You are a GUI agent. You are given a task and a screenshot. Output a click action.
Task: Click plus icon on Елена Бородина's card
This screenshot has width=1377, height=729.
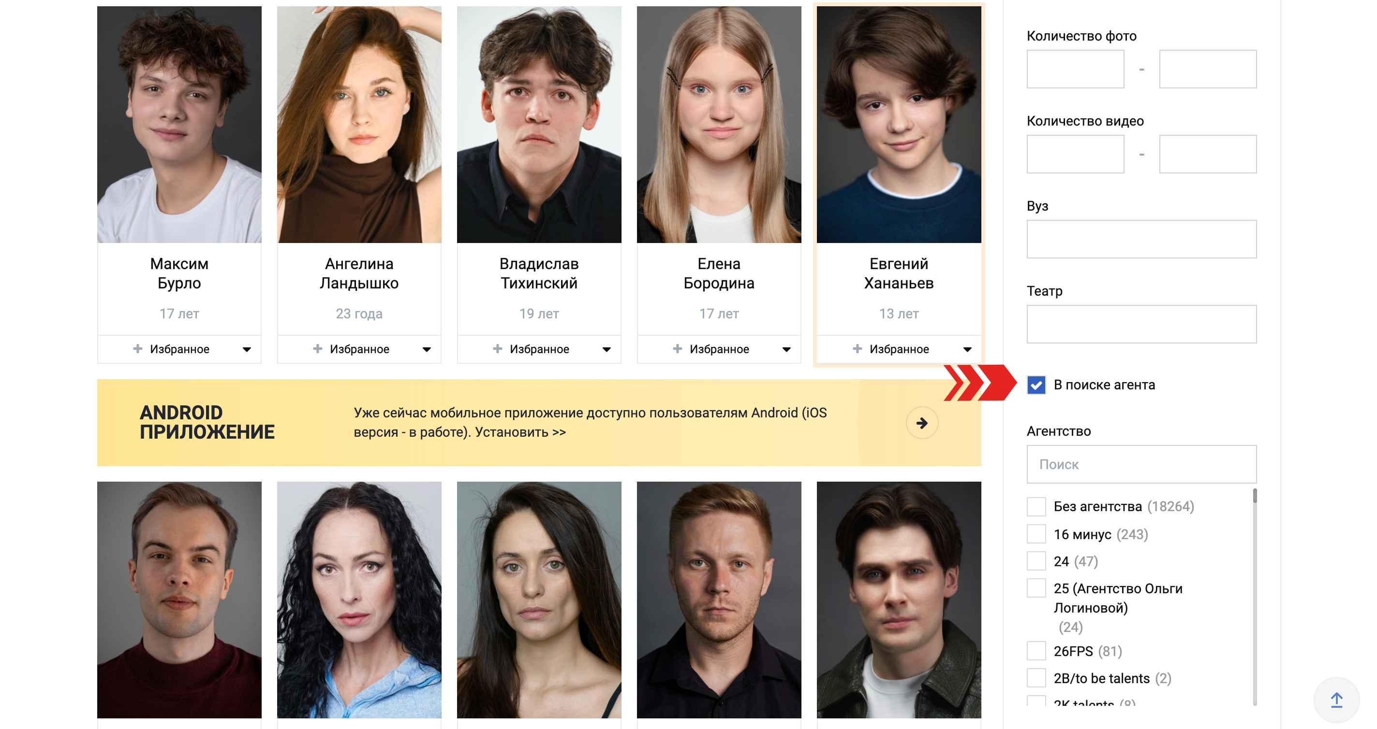[x=677, y=349]
